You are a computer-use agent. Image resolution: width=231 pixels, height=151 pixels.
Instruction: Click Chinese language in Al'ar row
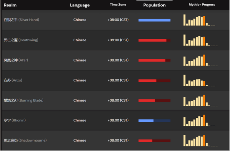coord(80,60)
